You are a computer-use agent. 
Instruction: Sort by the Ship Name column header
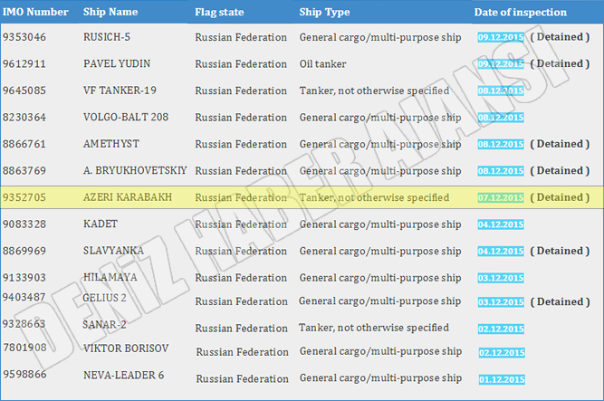pyautogui.click(x=110, y=13)
